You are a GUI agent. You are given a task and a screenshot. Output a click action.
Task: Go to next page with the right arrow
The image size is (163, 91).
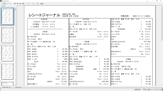tap(20, 4)
